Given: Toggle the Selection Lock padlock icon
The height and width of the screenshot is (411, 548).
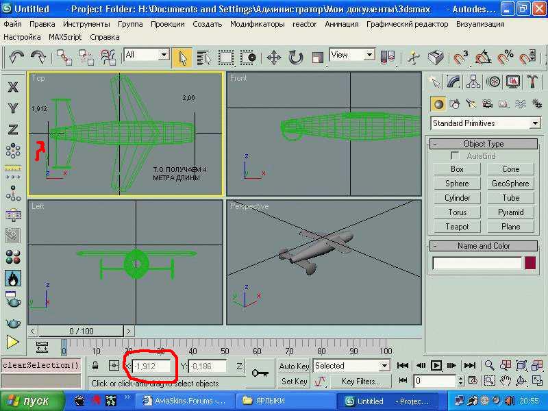Looking at the screenshot, I should pyautogui.click(x=95, y=366).
